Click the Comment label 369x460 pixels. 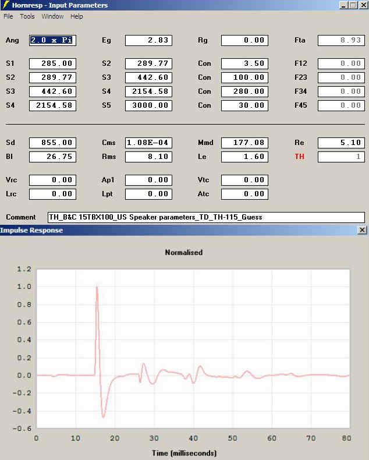pos(21,217)
